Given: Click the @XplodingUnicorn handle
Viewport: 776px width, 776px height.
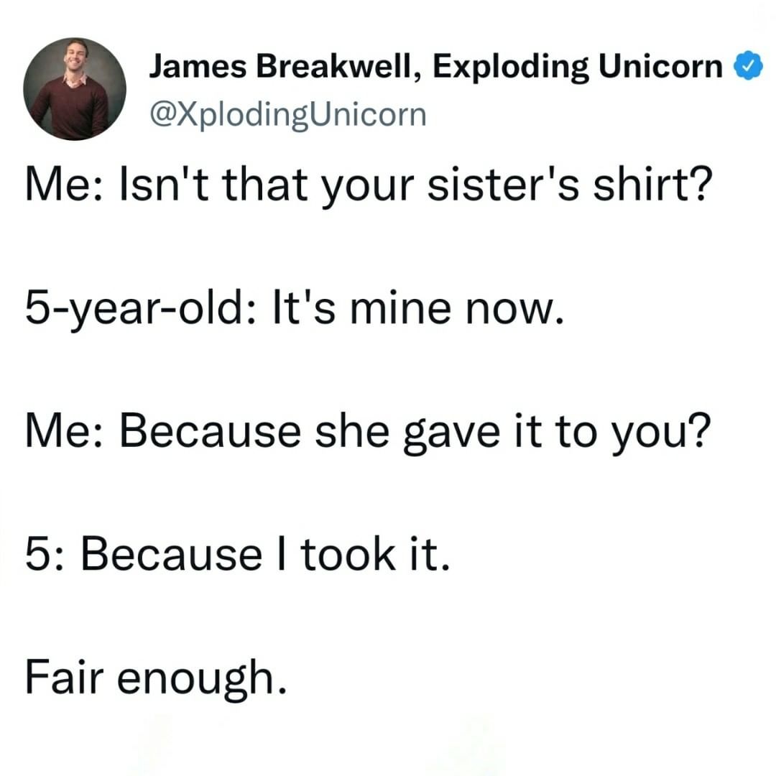Looking at the screenshot, I should [x=287, y=115].
